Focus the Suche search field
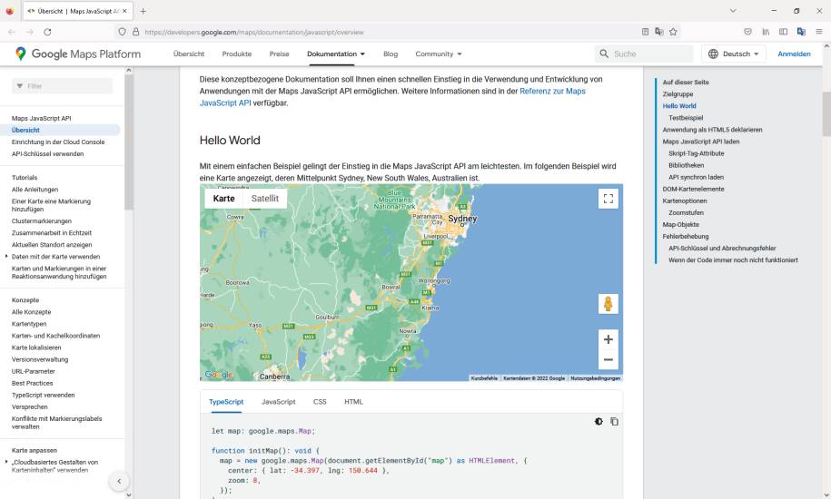 643,54
